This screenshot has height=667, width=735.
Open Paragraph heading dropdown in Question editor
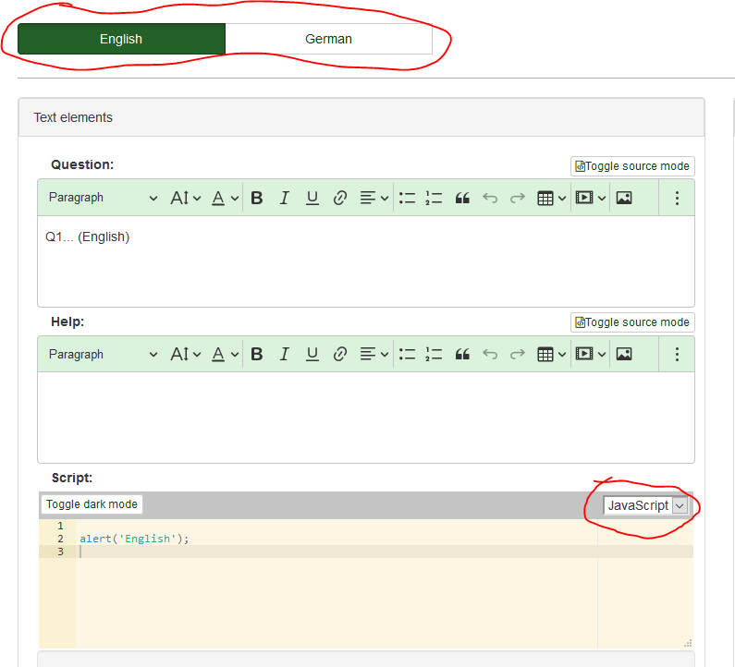102,198
